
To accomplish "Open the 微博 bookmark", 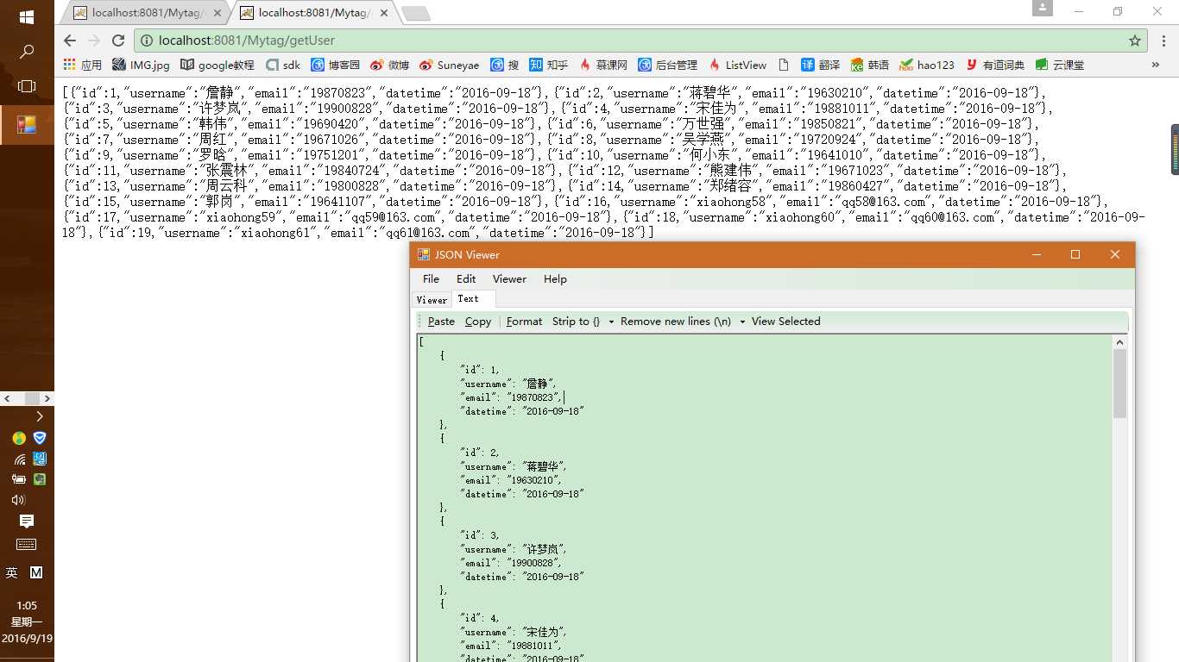I will pyautogui.click(x=389, y=65).
